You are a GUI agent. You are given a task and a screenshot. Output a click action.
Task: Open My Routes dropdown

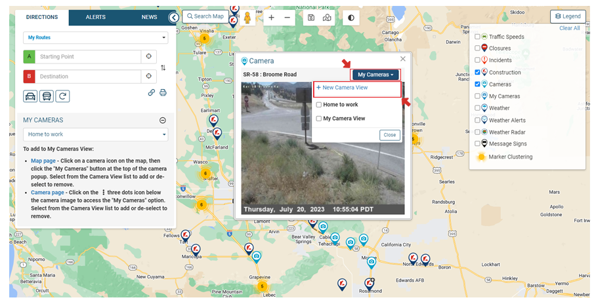[x=95, y=37]
